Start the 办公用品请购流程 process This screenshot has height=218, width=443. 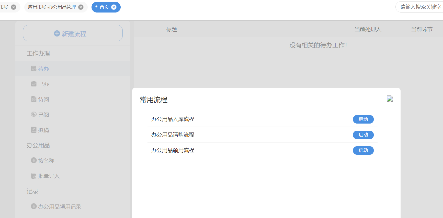[363, 135]
